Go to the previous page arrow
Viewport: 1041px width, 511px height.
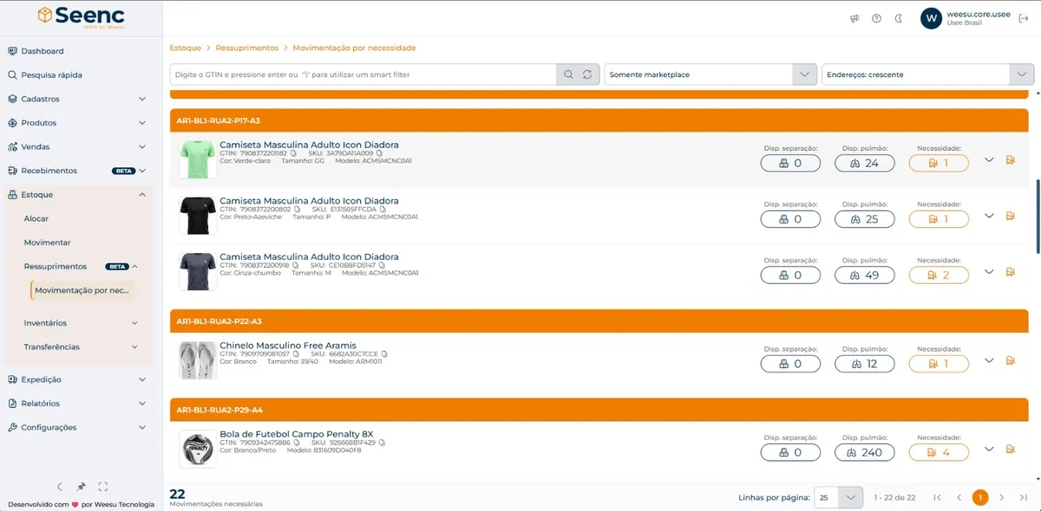pos(959,497)
